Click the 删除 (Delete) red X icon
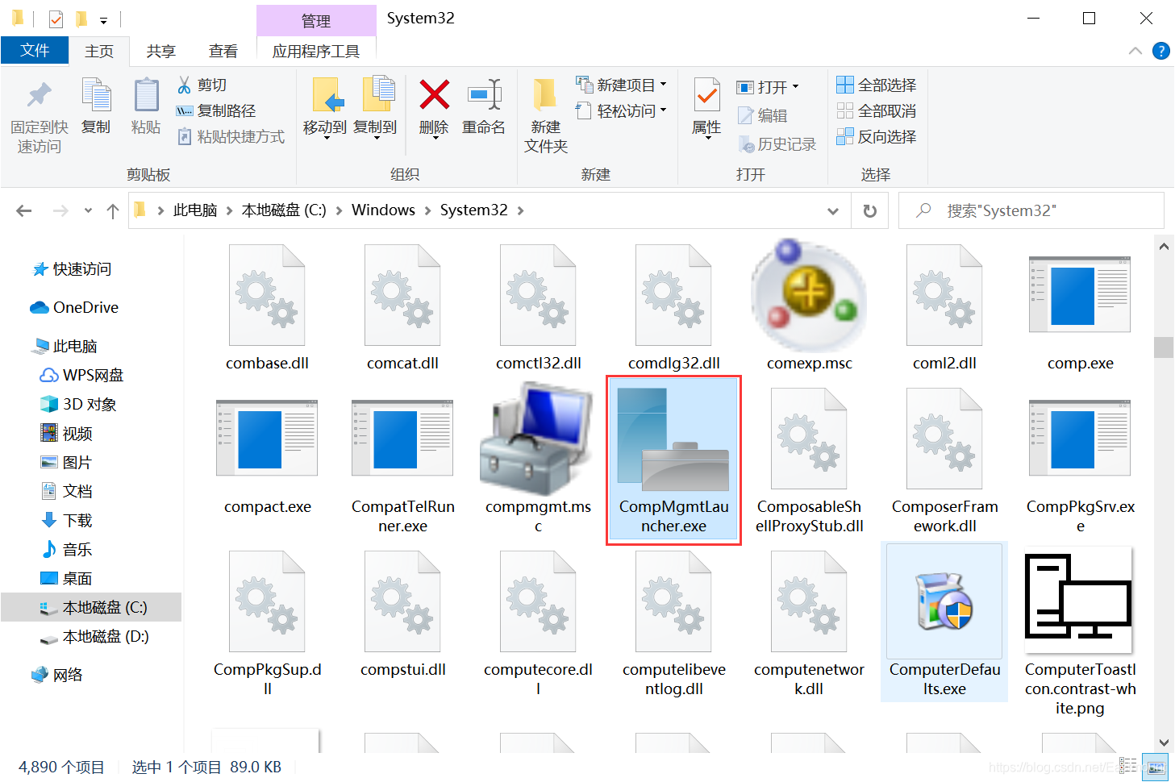Screen dimensions: 1175x782 point(433,101)
